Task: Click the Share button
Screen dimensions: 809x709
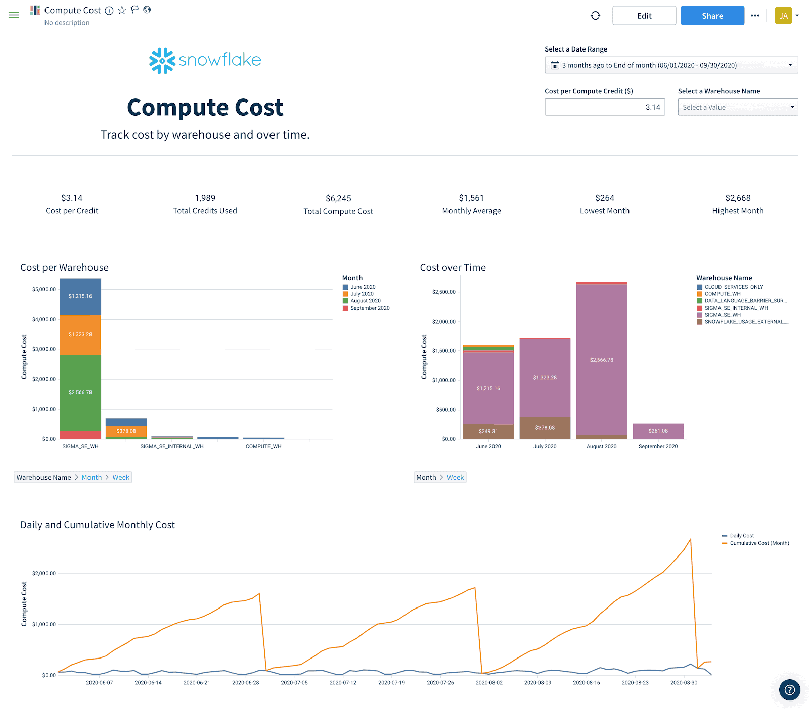Action: [x=712, y=15]
